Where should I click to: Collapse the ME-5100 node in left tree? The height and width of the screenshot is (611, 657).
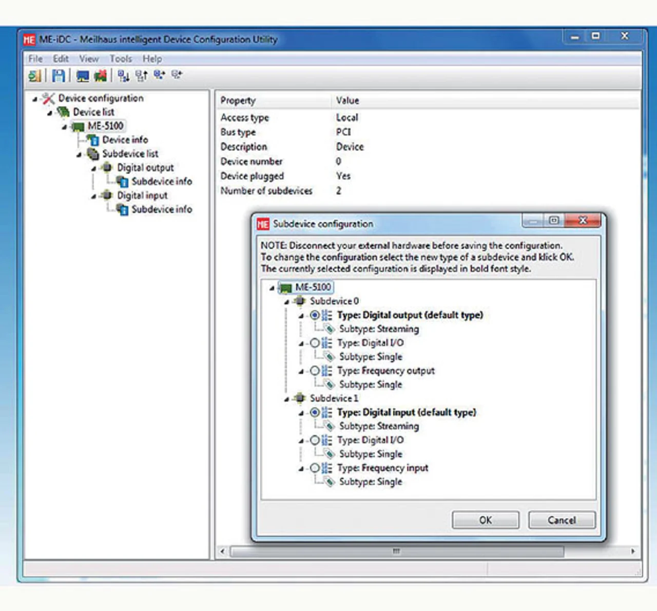[65, 127]
